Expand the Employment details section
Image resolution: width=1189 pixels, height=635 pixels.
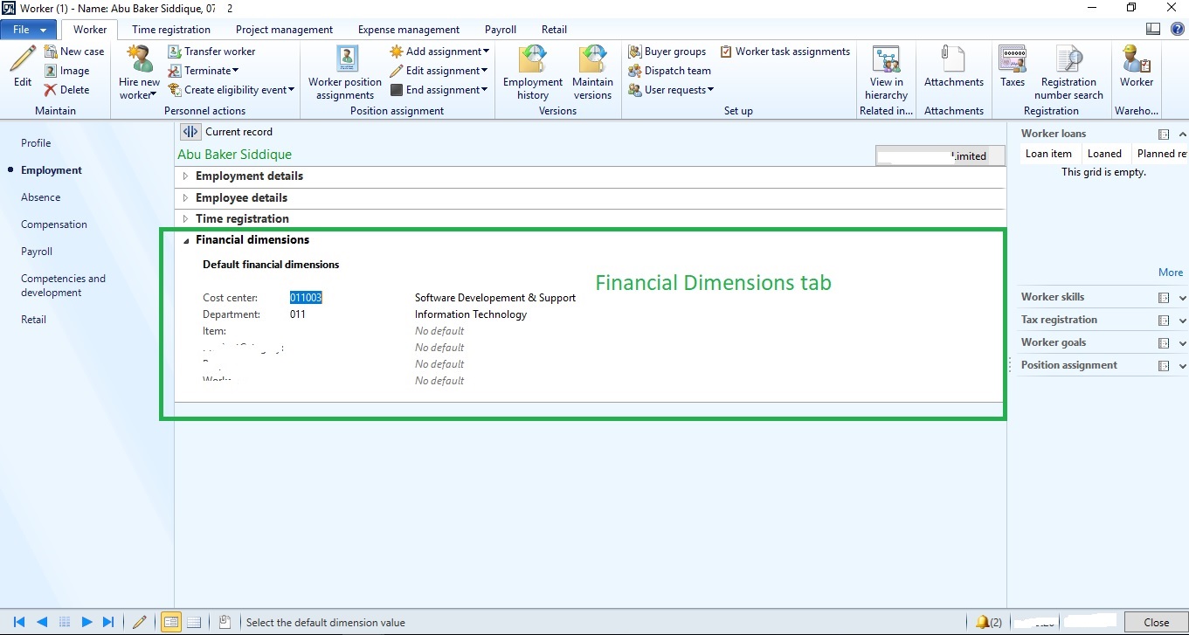pyautogui.click(x=249, y=176)
